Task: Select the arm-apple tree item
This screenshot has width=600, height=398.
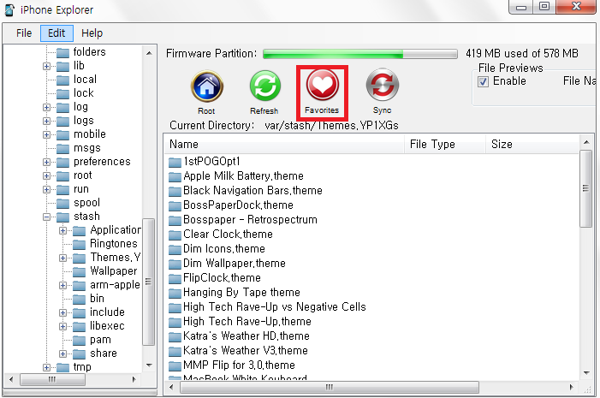Action: pos(115,285)
